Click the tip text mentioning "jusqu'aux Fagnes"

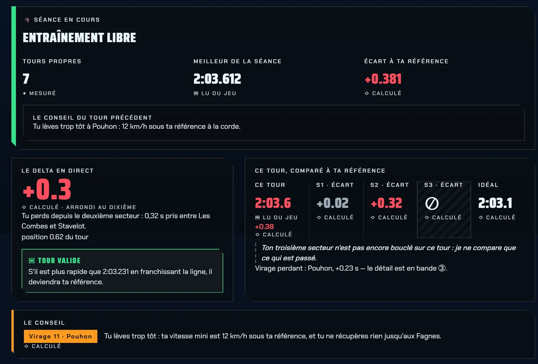(x=273, y=336)
